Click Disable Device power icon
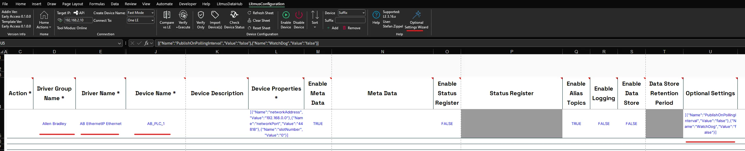 [299, 15]
